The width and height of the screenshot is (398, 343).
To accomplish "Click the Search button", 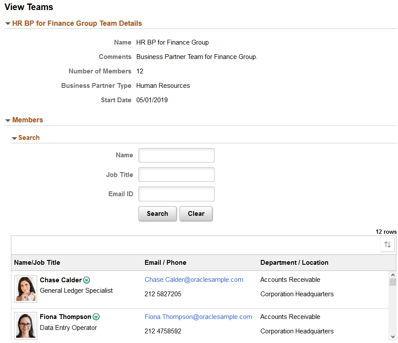I will point(157,214).
